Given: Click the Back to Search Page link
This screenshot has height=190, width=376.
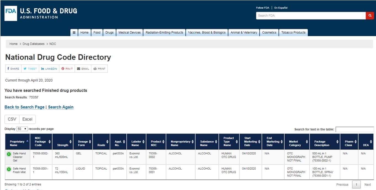Looking at the screenshot, I should pyautogui.click(x=24, y=107).
